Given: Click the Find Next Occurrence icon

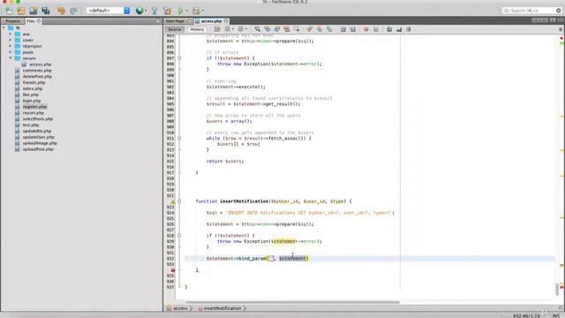Looking at the screenshot, I should 276,29.
